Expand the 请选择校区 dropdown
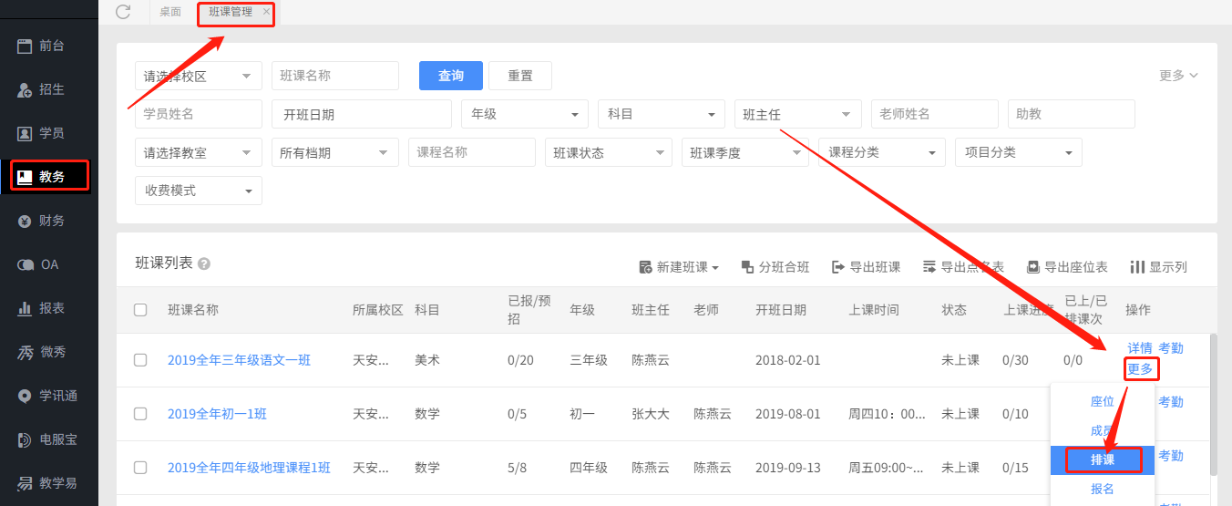Screen dimensions: 1232x506 coord(198,76)
